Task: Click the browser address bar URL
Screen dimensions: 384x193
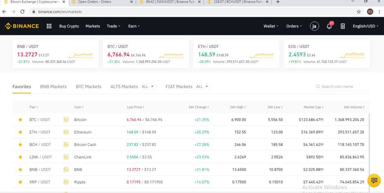Action: [x=60, y=12]
